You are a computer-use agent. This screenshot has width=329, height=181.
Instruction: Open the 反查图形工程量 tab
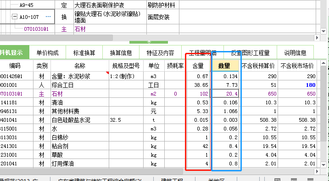point(250,53)
